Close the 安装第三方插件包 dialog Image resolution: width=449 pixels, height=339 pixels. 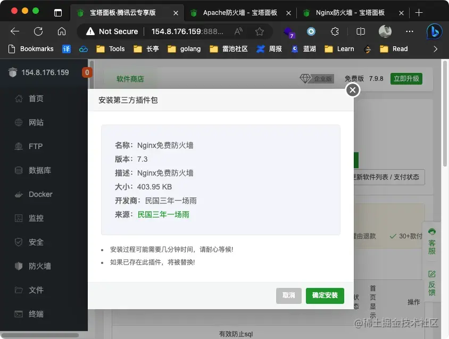[353, 90]
